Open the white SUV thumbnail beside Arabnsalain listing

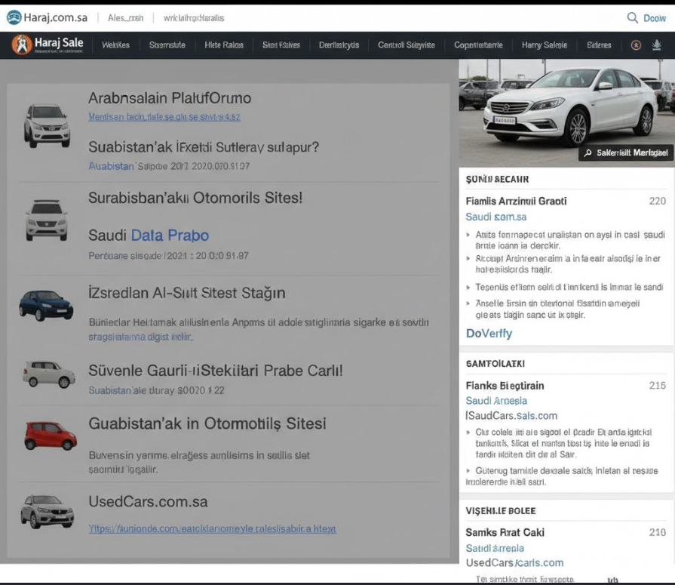point(47,125)
